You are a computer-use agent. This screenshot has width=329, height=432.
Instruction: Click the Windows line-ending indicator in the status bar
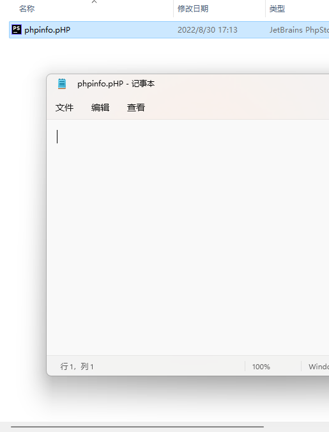coord(319,367)
